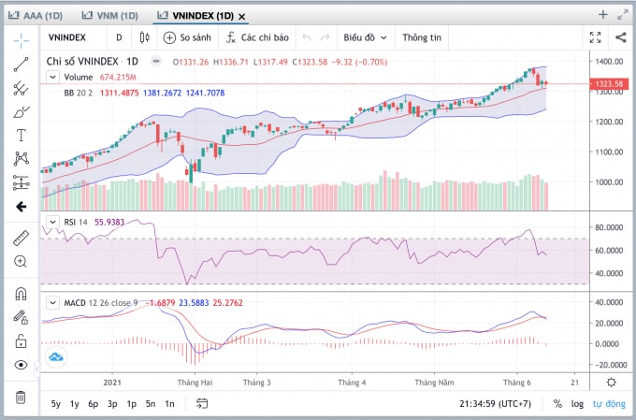
Task: Set range to 1p
Action: coord(132,404)
